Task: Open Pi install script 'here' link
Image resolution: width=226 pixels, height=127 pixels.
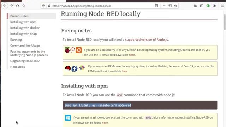Action: coord(132,55)
